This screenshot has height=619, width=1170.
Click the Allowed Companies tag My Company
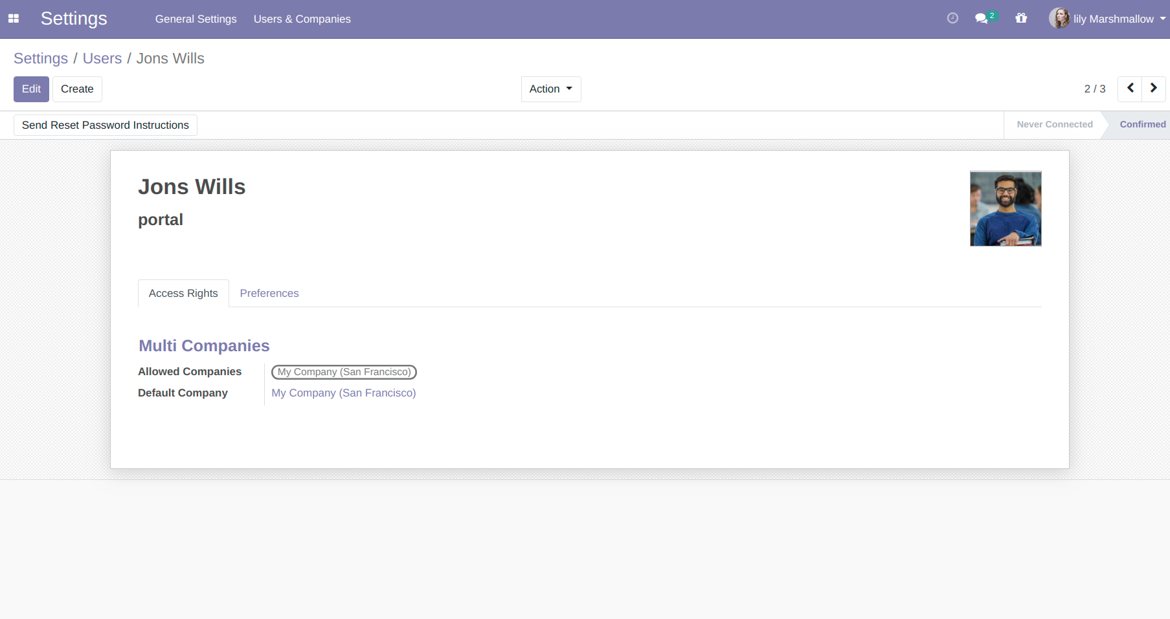point(343,372)
